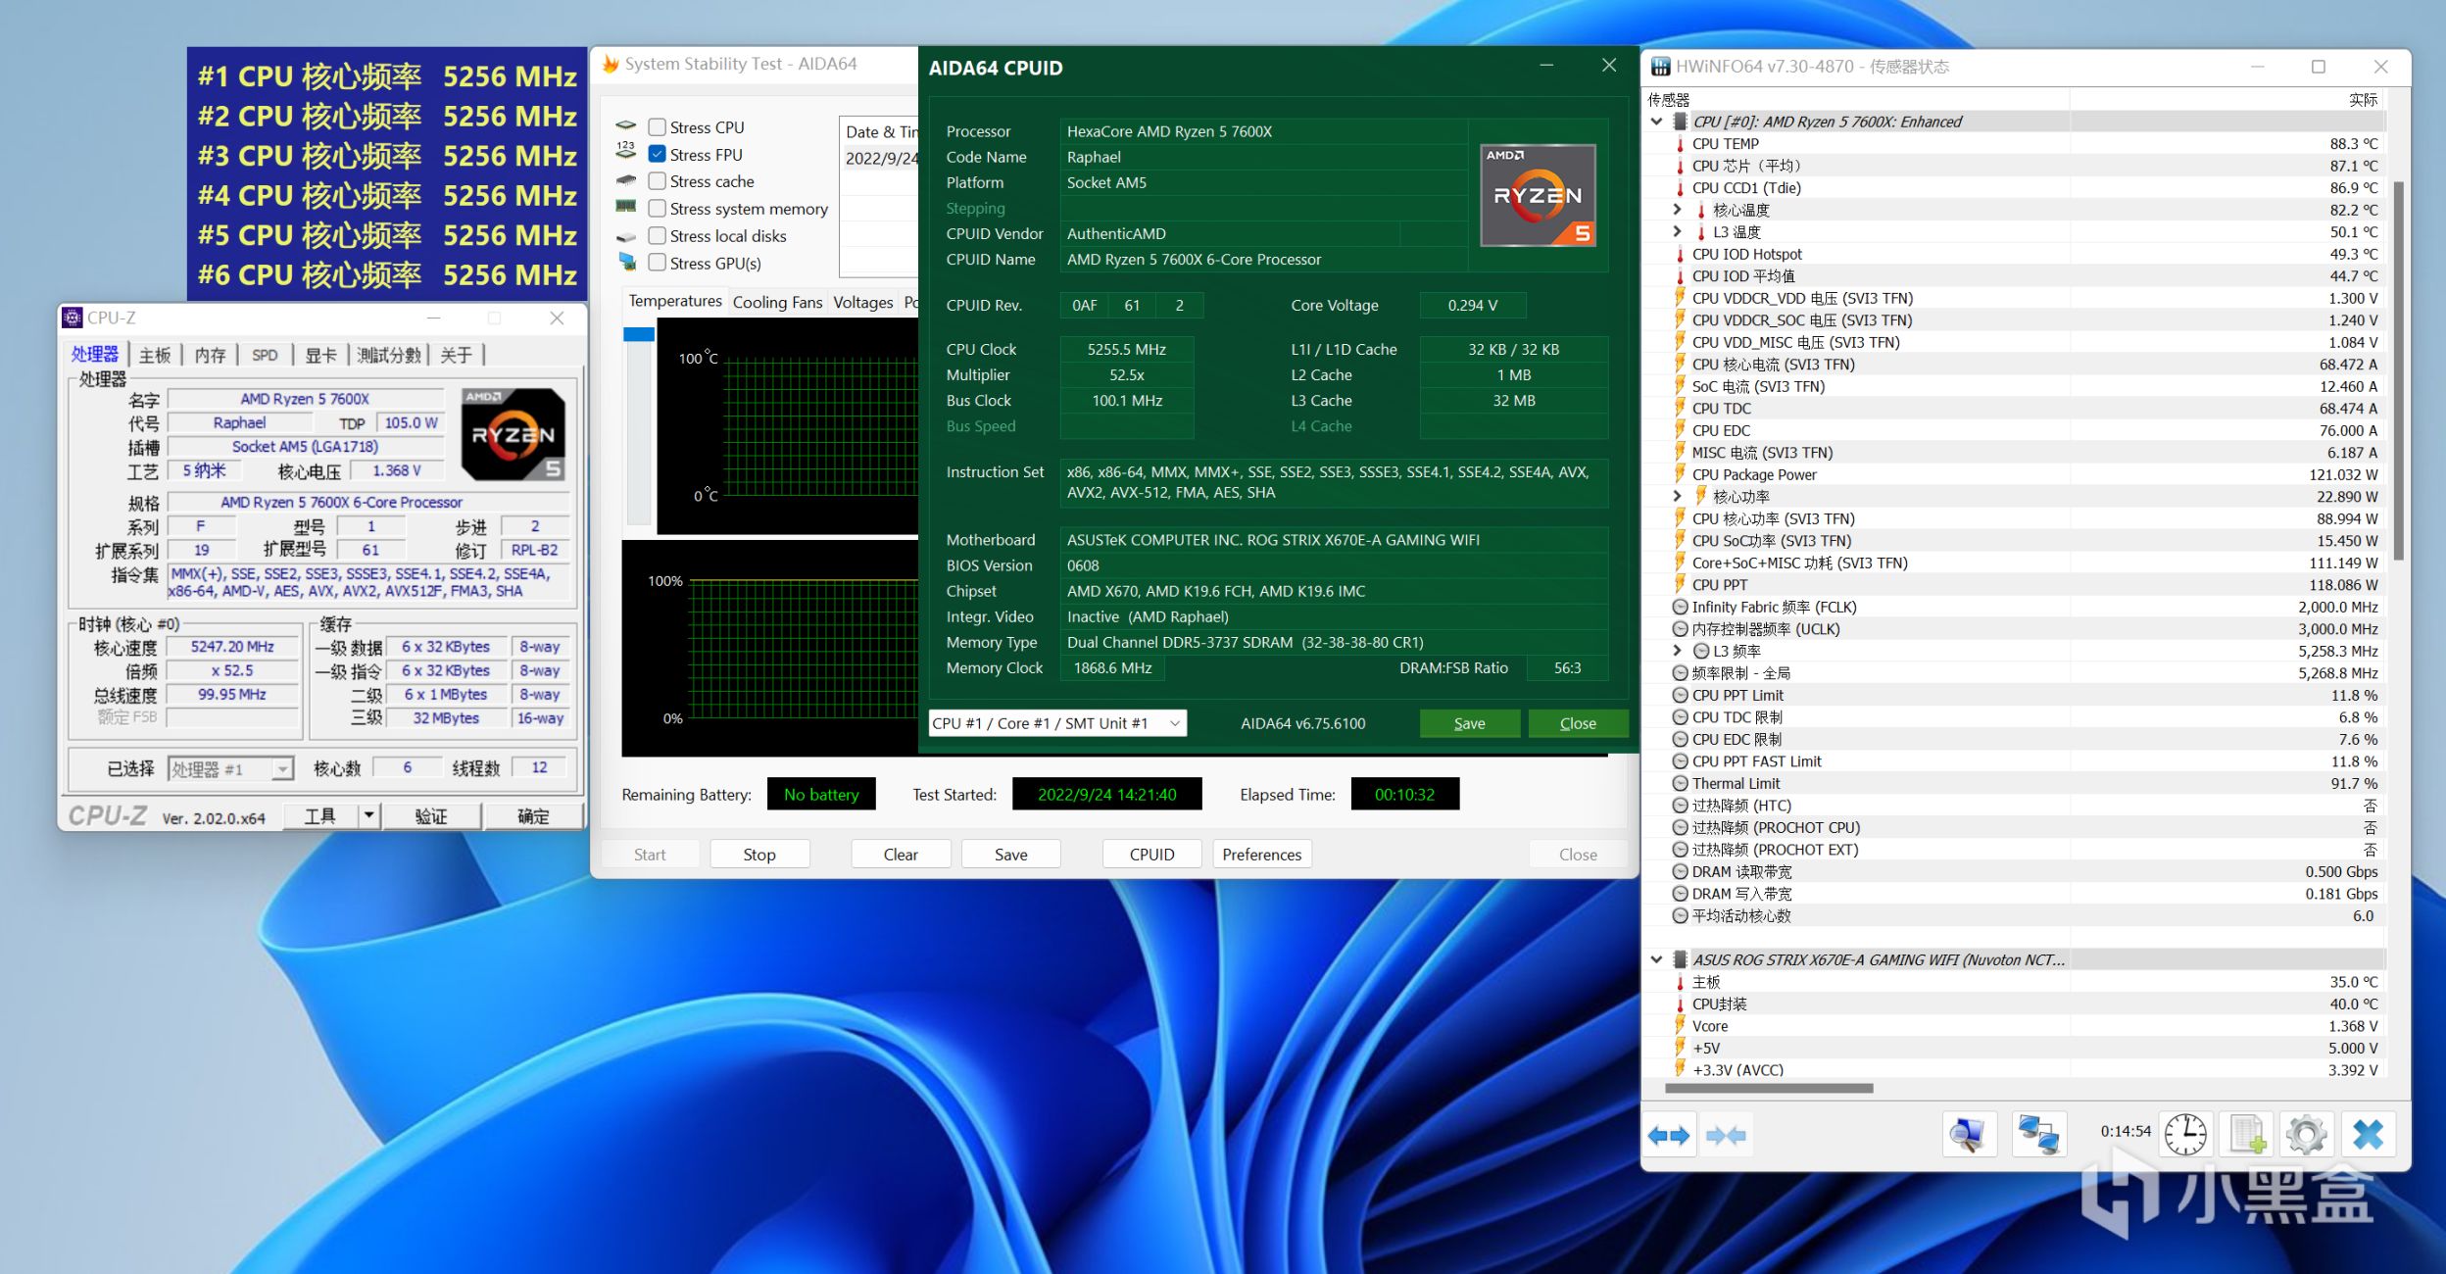Open the CPU #1 / Core #1 dropdown

click(1057, 723)
